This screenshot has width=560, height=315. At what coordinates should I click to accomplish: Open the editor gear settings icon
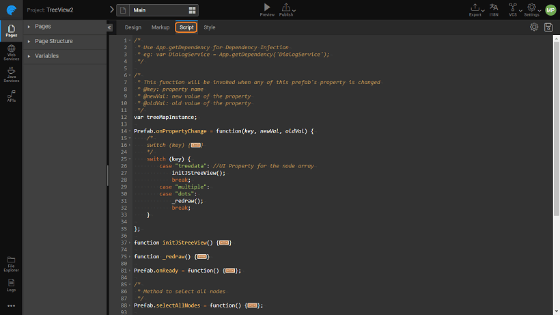pyautogui.click(x=534, y=27)
